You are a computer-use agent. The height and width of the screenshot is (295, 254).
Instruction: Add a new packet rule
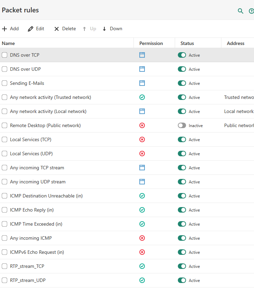coord(10,29)
